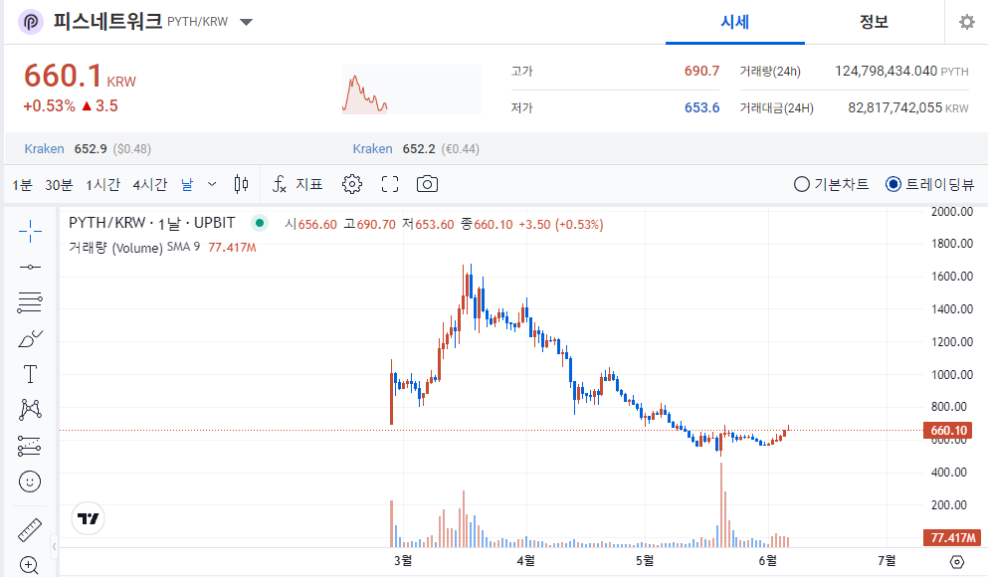Set interval to 1시간
The height and width of the screenshot is (577, 988).
click(x=102, y=185)
